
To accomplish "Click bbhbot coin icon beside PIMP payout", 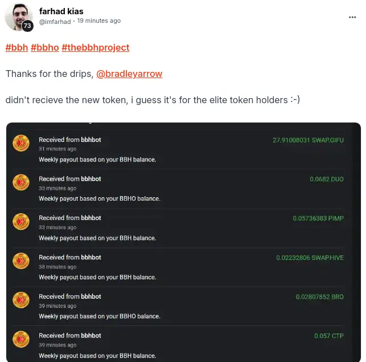I will (21, 221).
